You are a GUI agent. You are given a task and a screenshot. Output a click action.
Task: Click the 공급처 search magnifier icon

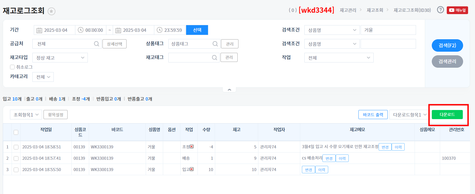point(96,44)
